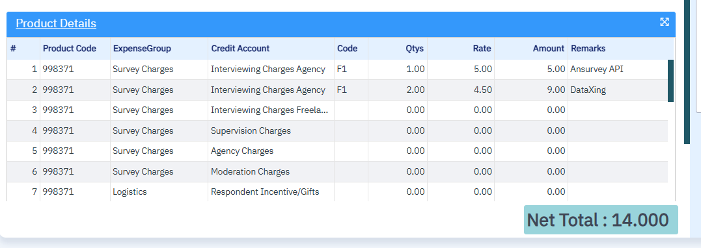Select the Supervision Charges row

click(x=337, y=130)
